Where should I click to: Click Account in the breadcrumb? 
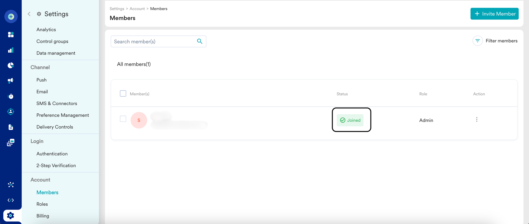tap(137, 9)
